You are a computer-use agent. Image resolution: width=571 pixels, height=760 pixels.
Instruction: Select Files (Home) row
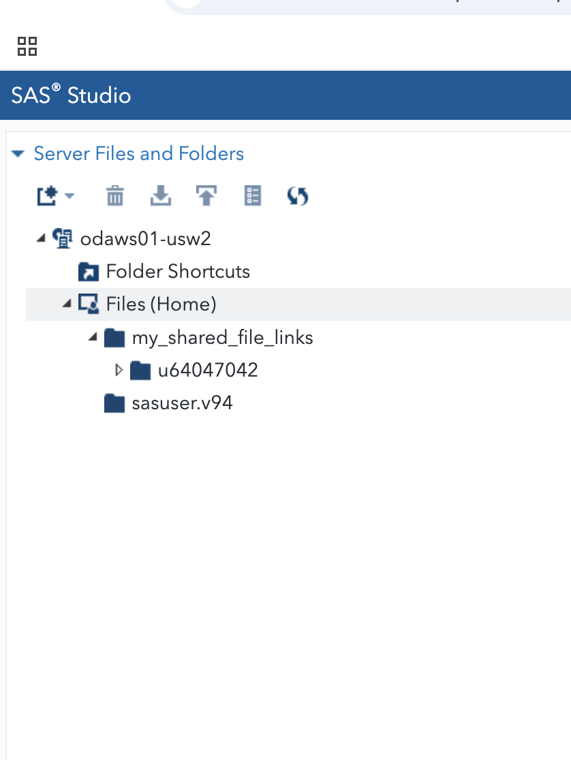pos(298,304)
